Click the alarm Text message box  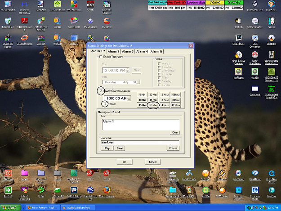pos(141,125)
